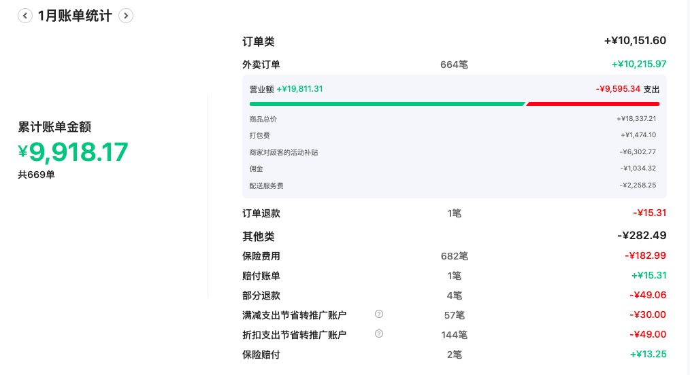Click the 部分退款 row
The height and width of the screenshot is (375, 690).
point(454,296)
